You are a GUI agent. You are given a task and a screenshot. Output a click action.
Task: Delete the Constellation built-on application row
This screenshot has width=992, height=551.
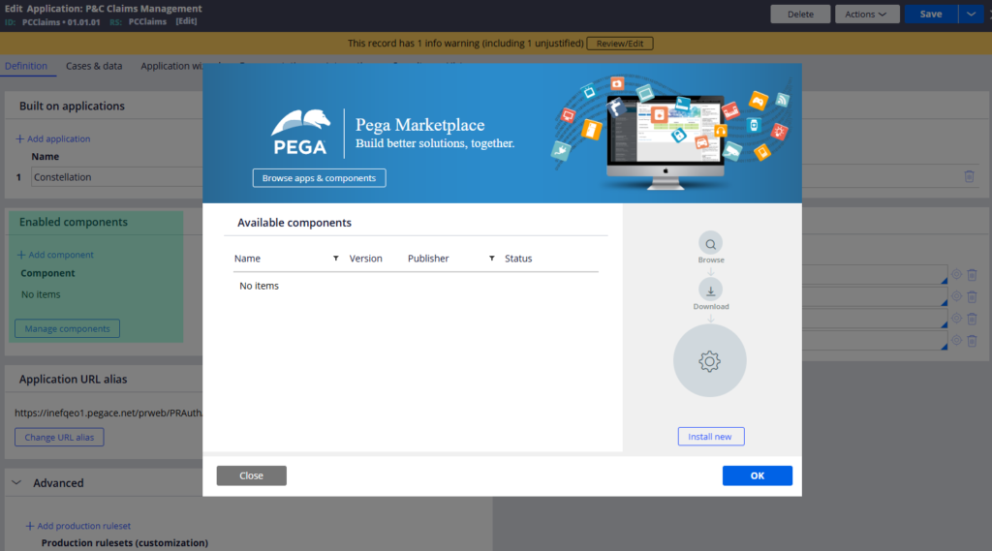coord(969,176)
